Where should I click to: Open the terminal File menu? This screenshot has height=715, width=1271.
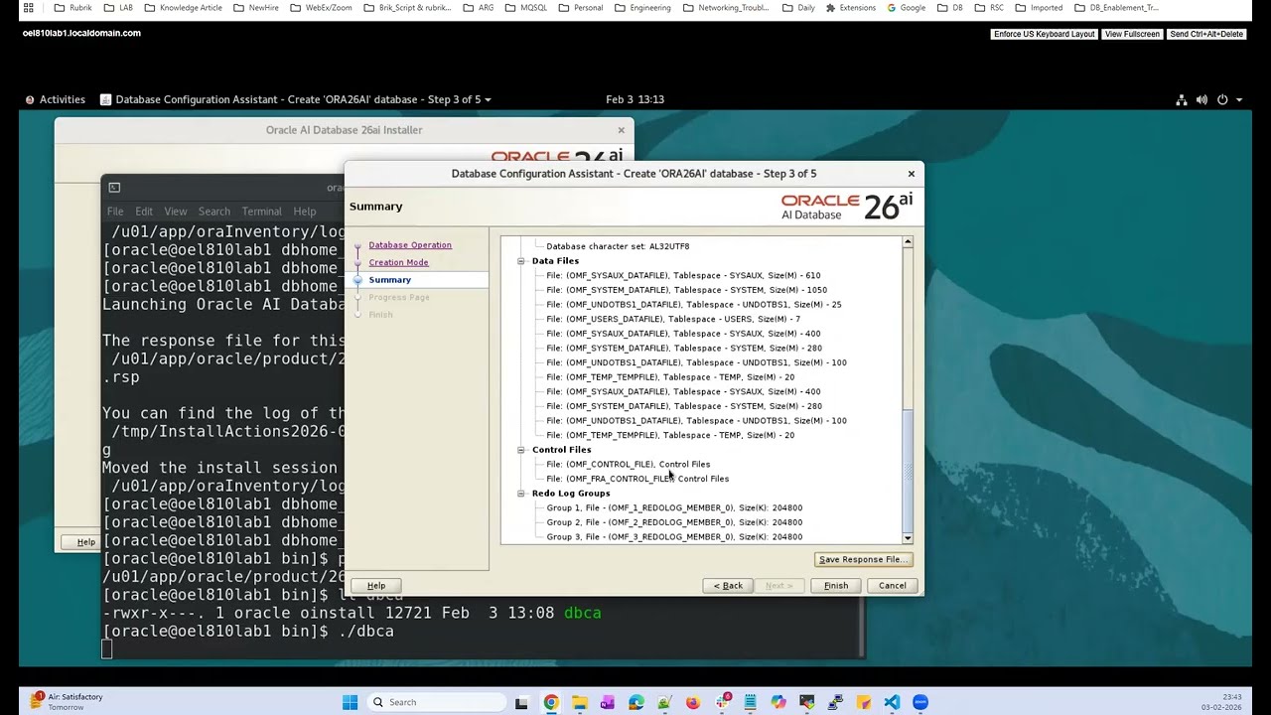pyautogui.click(x=115, y=212)
